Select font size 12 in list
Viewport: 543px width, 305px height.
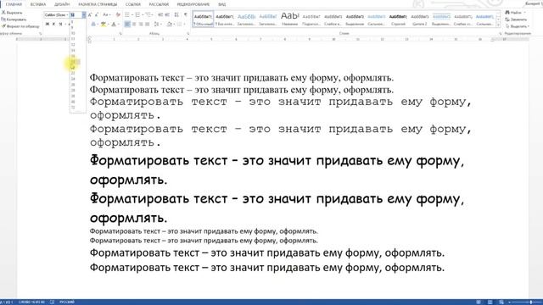point(77,45)
